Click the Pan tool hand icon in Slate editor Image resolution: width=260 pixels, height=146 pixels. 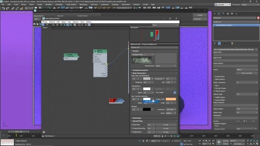pos(162,136)
